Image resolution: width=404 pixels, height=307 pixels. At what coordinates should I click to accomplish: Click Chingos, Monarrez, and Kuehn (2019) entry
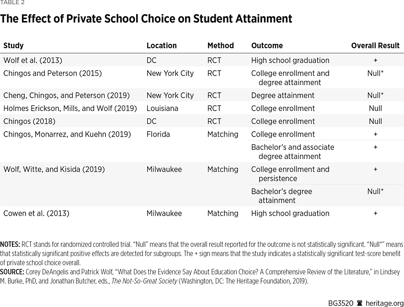[67, 134]
